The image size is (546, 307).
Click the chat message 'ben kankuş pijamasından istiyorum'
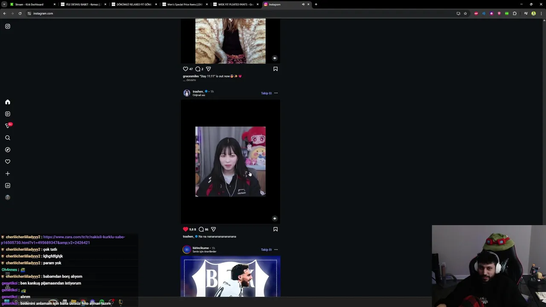tap(51, 283)
